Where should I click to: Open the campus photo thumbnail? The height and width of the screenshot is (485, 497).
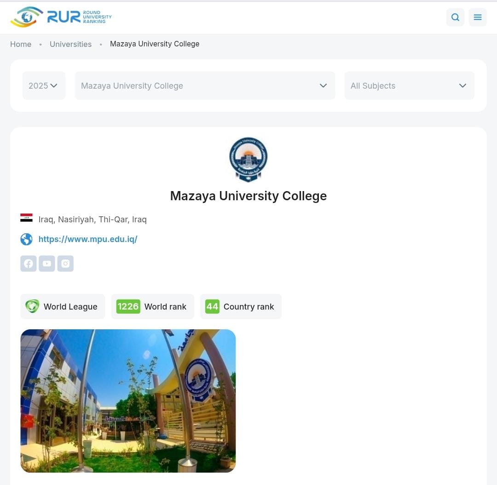128,401
